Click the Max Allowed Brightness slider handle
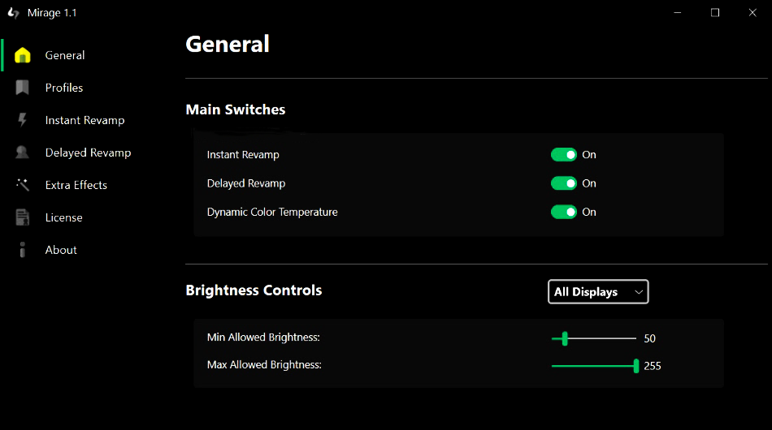 coord(636,366)
